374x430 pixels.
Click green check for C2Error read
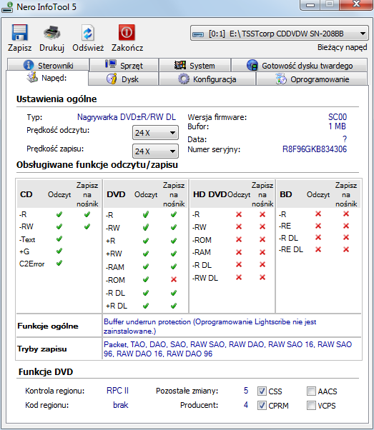[59, 264]
